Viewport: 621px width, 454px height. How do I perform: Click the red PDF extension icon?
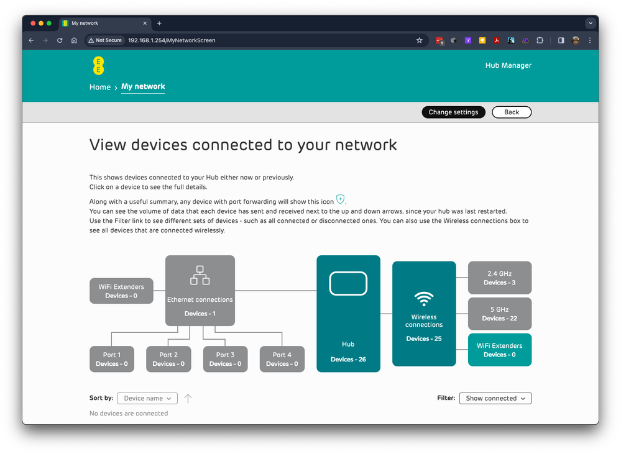(497, 40)
